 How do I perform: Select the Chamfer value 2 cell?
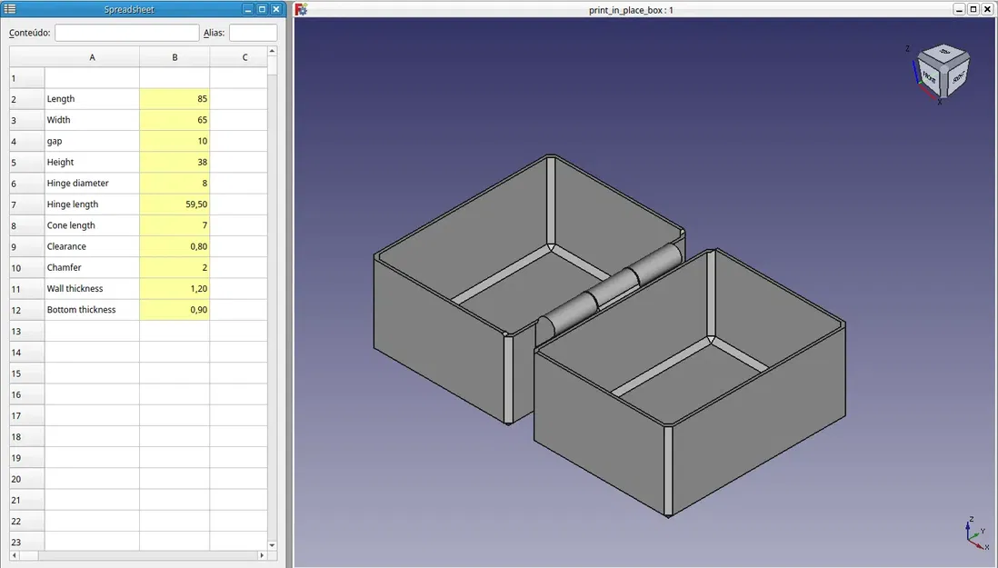175,267
